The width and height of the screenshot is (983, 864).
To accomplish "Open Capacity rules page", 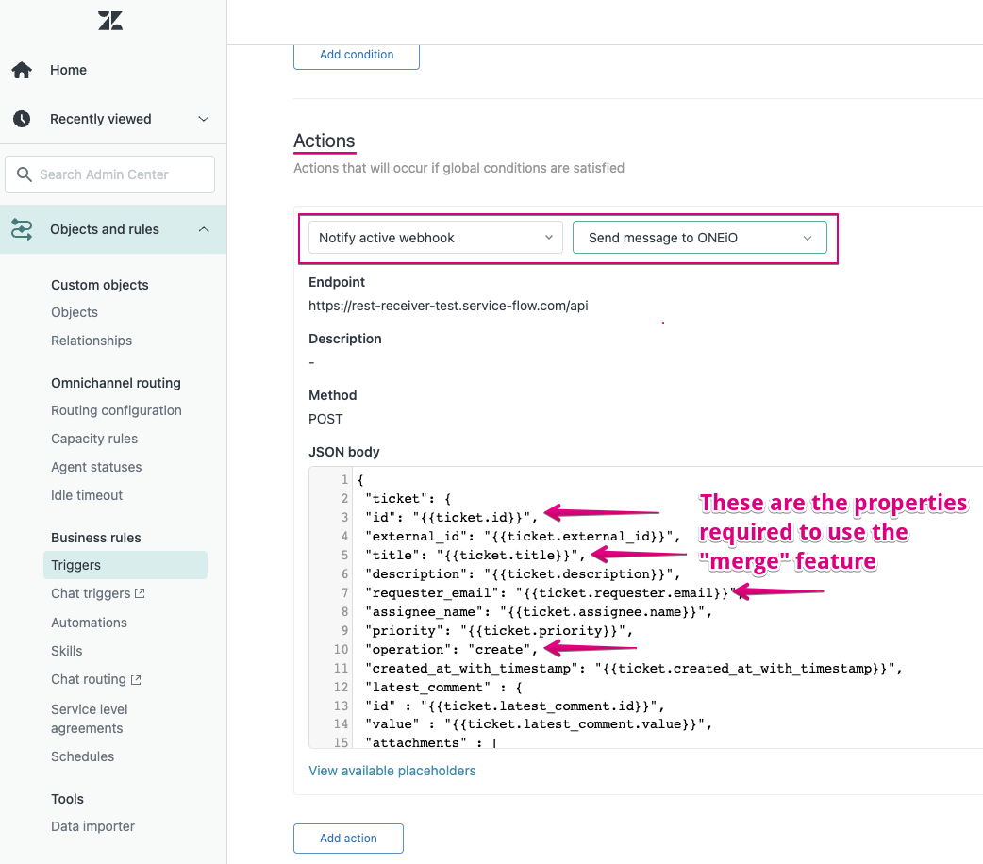I will (x=94, y=439).
